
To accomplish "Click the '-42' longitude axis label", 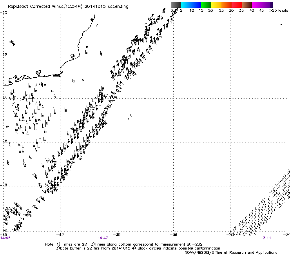I will pos(60,235).
